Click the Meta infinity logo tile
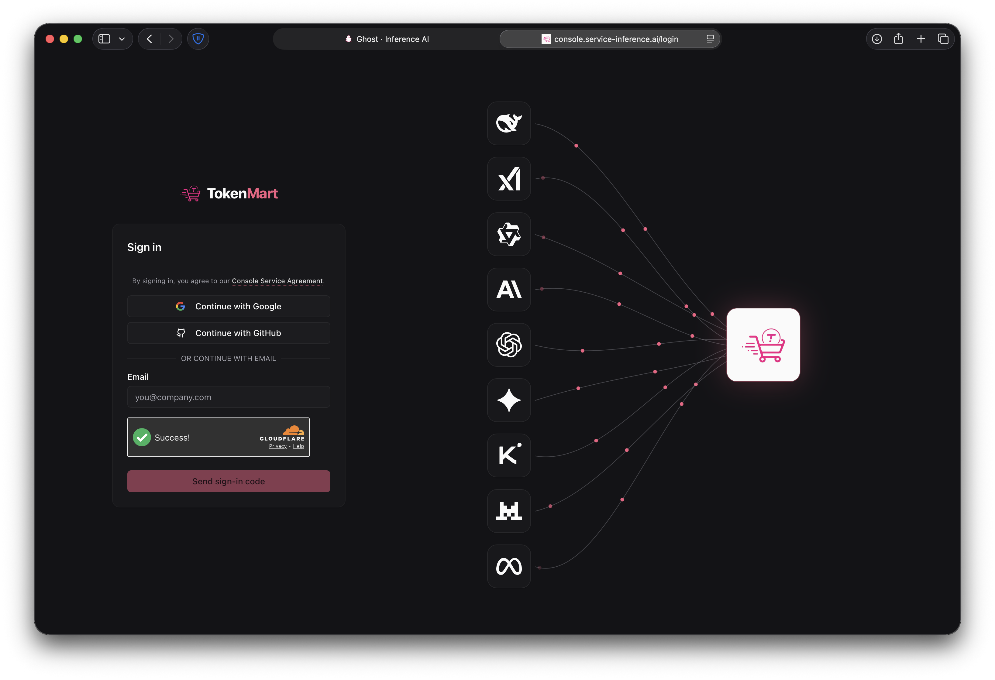 pos(509,566)
